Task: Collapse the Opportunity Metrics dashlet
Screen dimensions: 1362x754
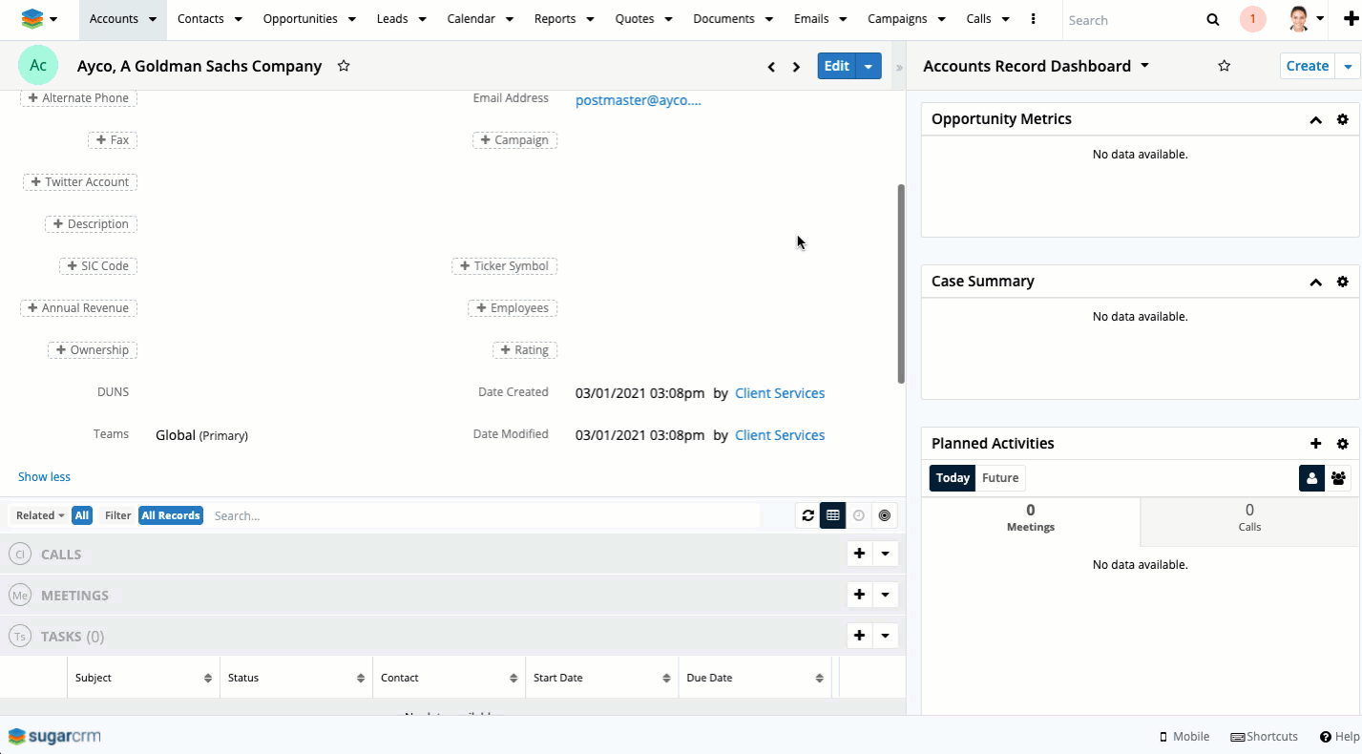Action: (x=1316, y=119)
